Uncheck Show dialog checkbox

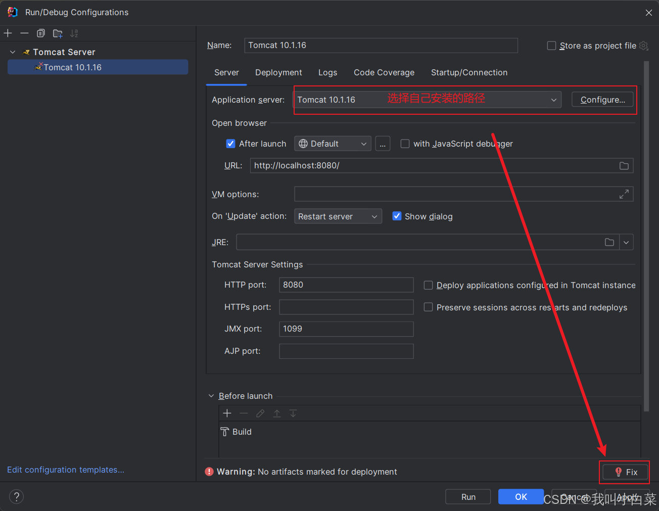(397, 216)
